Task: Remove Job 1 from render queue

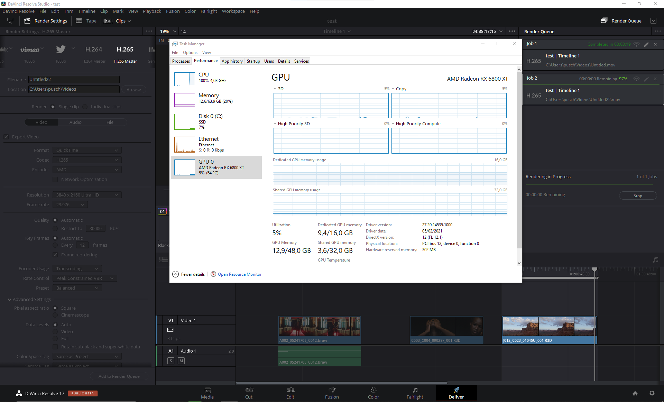Action: [655, 44]
